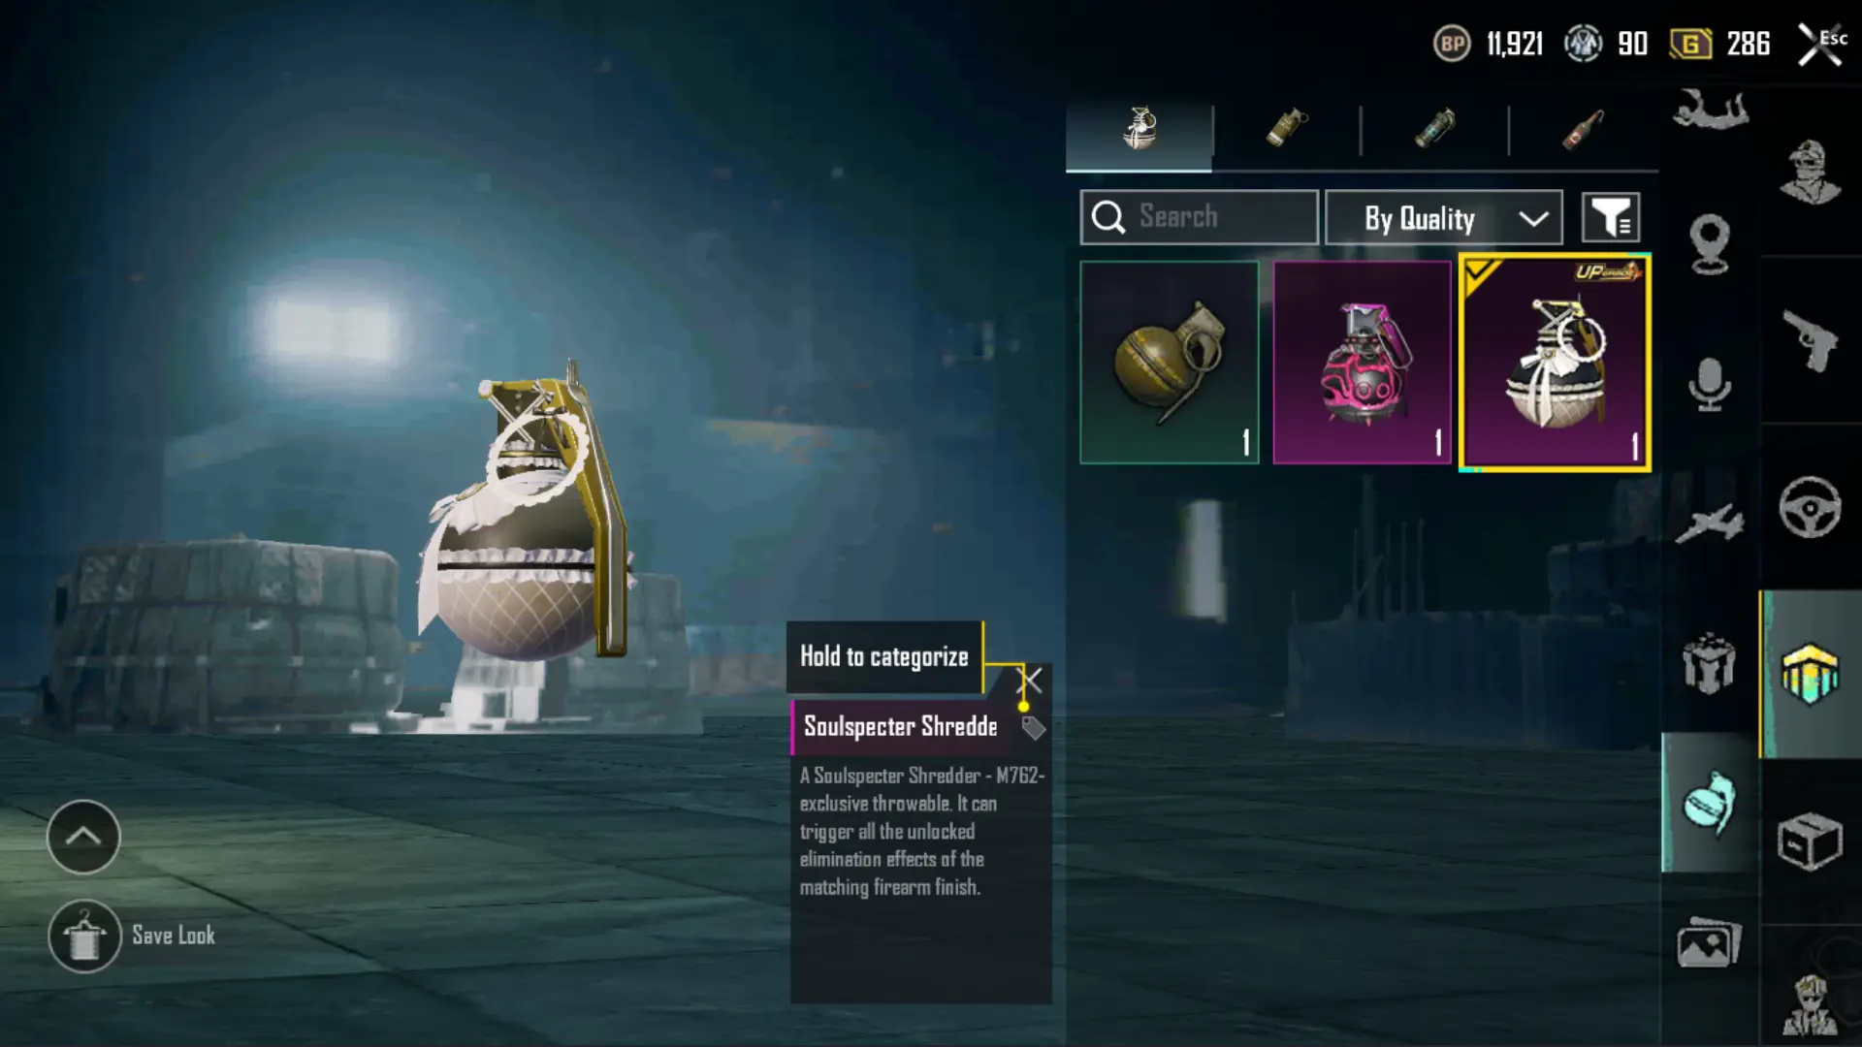Open the airplane skins category
Viewport: 1862px width, 1047px height.
(1709, 523)
